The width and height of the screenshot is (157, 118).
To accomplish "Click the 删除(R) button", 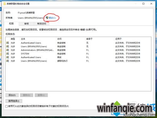I will [x=27, y=95].
